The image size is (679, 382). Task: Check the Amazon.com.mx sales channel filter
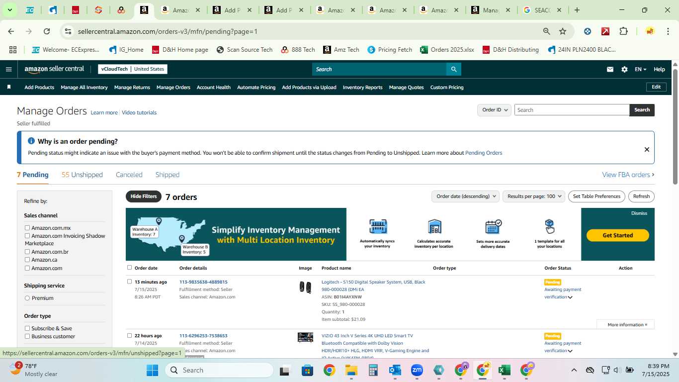(x=27, y=228)
